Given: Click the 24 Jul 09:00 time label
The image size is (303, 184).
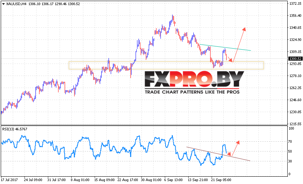Looking at the screenshot, I should [x=33, y=180].
